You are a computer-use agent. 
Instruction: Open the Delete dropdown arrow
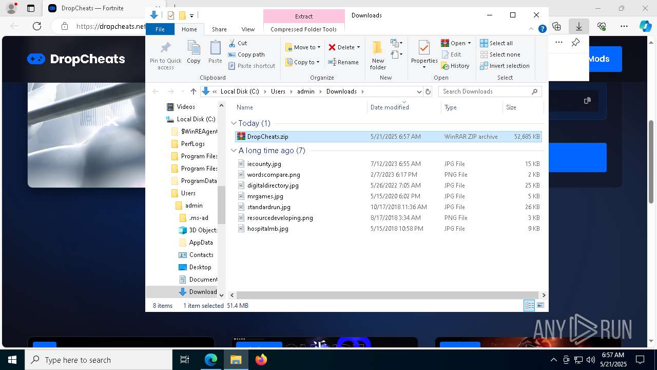[x=358, y=47]
